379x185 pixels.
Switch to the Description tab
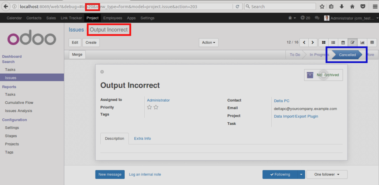tap(115, 139)
